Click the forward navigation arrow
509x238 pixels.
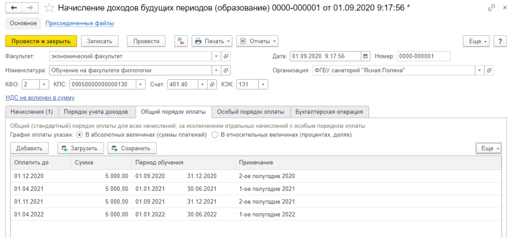point(30,8)
